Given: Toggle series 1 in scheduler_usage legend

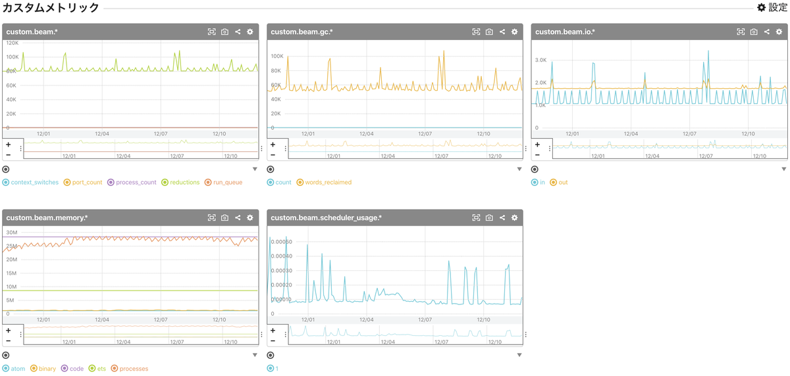Looking at the screenshot, I should tap(273, 369).
